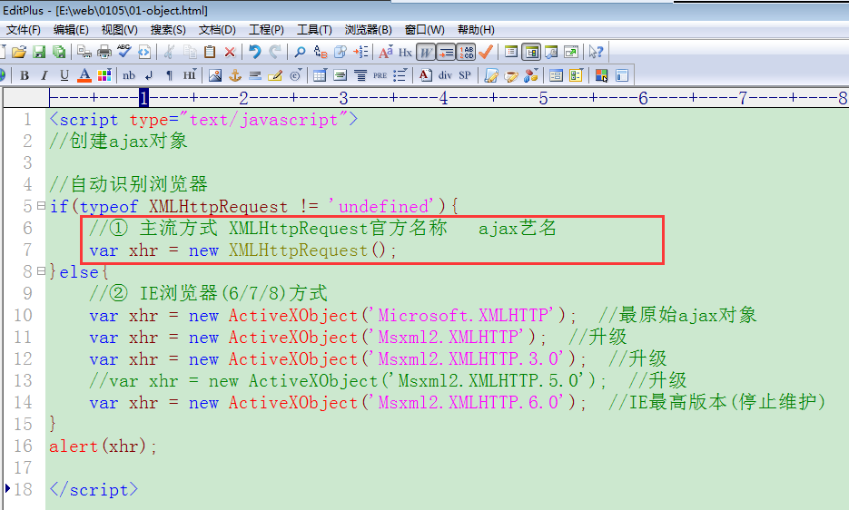Click the Redo arrow icon
The image size is (849, 510).
click(x=275, y=52)
